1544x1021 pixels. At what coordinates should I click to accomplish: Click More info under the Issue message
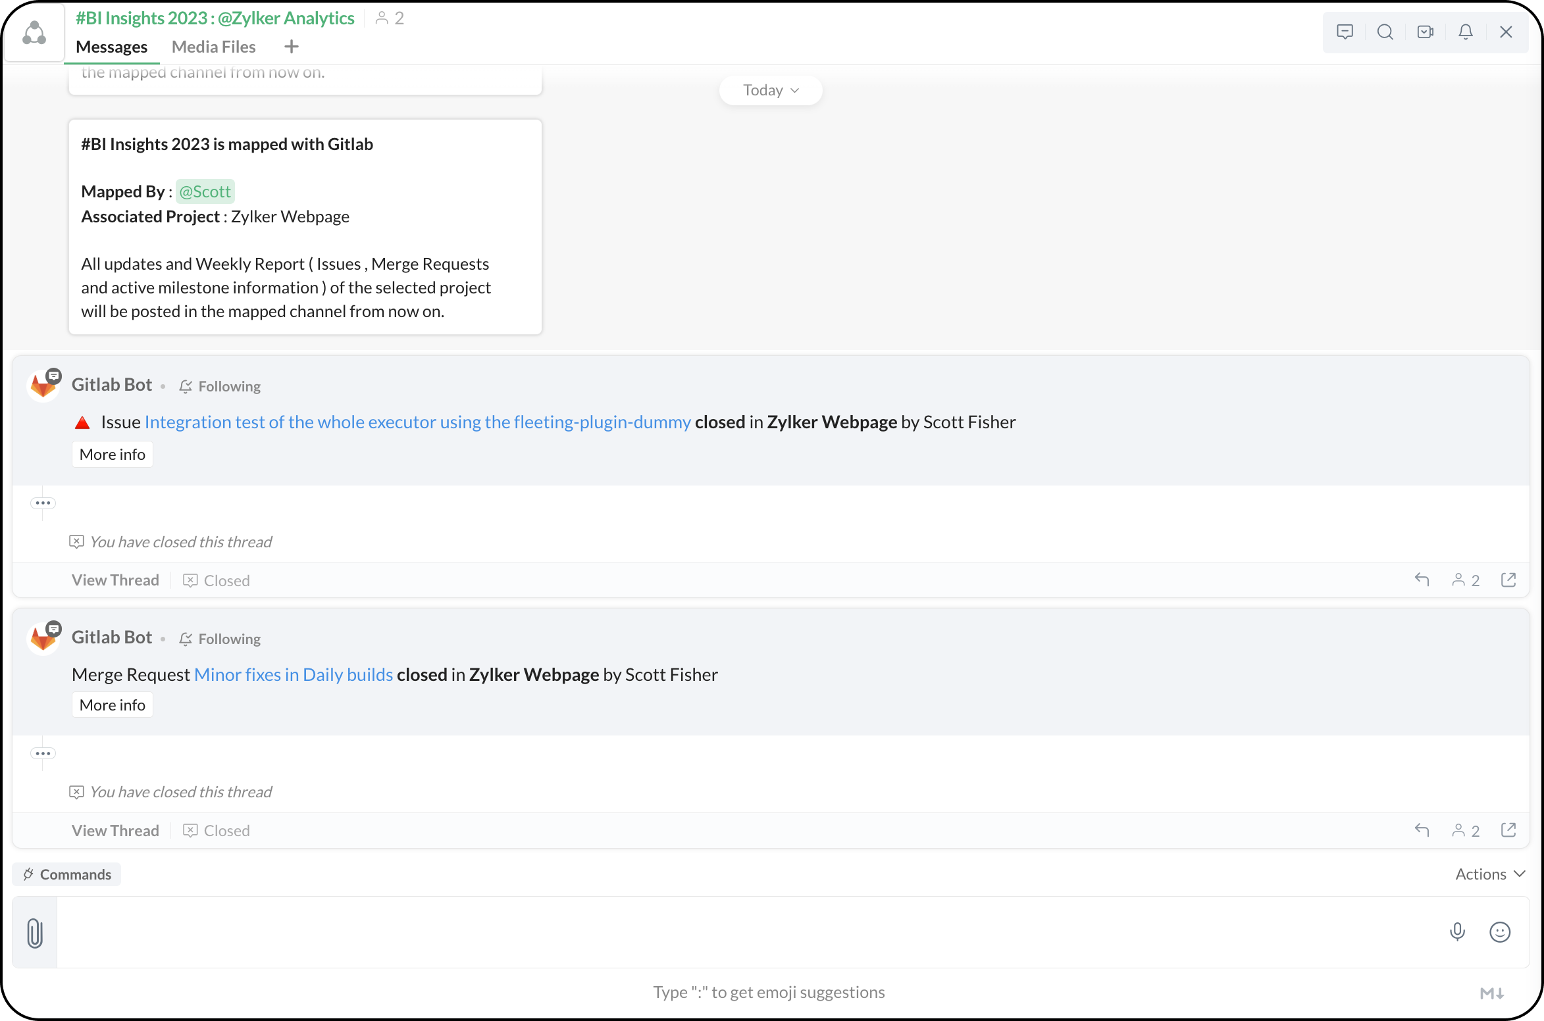(112, 455)
